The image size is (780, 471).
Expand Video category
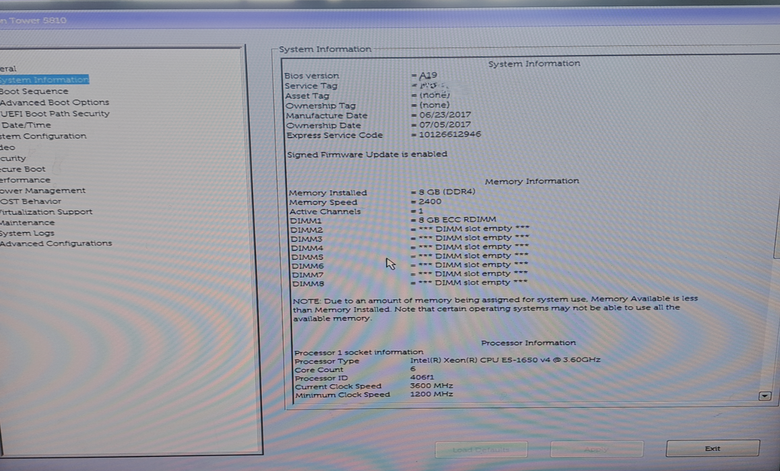7,147
